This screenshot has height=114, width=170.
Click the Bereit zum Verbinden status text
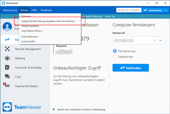[81, 109]
